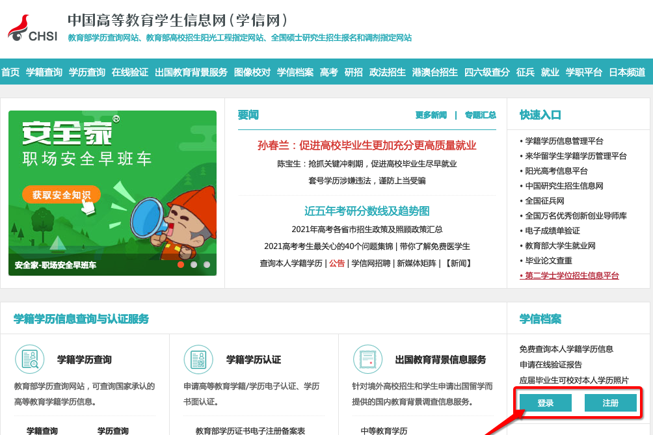Open the 学信档案 nav item
This screenshot has height=435, width=653.
click(x=295, y=72)
